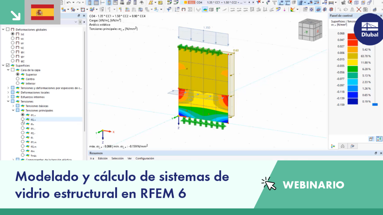Viewport: 383px width, 215px height.
Task: Open the Ver menu in Resumen
Action: [129, 158]
